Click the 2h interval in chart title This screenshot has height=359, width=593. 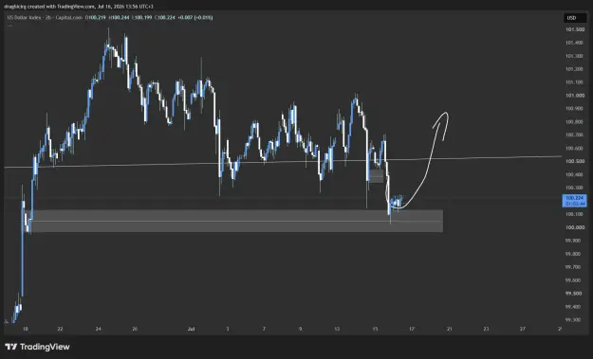[x=48, y=17]
